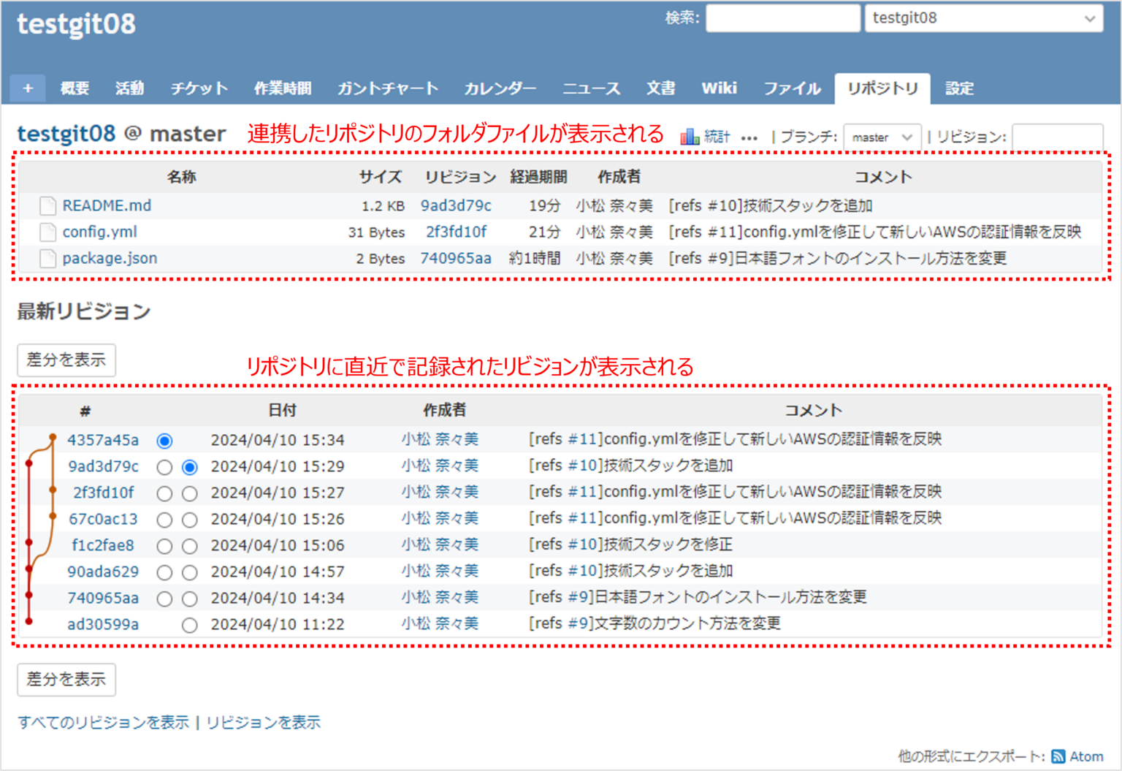The width and height of the screenshot is (1122, 771).
Task: Open the ブランチ dropdown showing master
Action: click(x=882, y=136)
